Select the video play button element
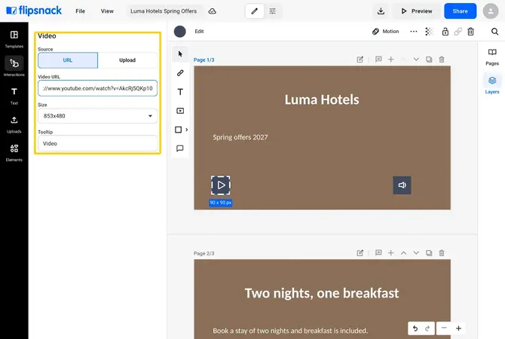505x339 pixels. point(221,185)
